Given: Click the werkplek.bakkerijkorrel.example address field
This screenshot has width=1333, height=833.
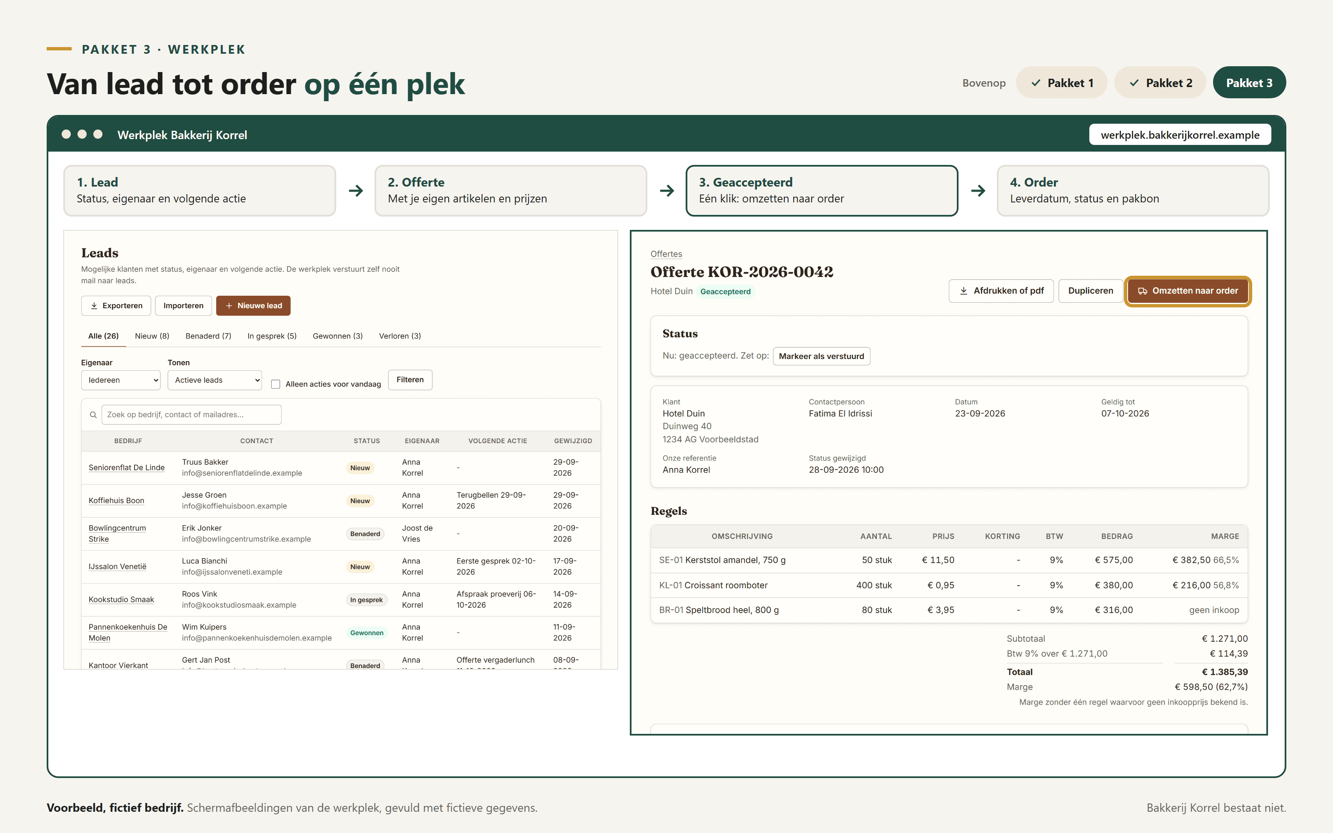Looking at the screenshot, I should click(x=1180, y=135).
